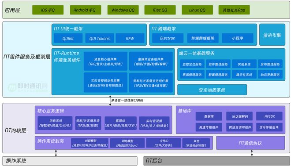Viewport: 291px width, 166px height.
Task: Click the "网络模型" box
Action: coord(127,143)
